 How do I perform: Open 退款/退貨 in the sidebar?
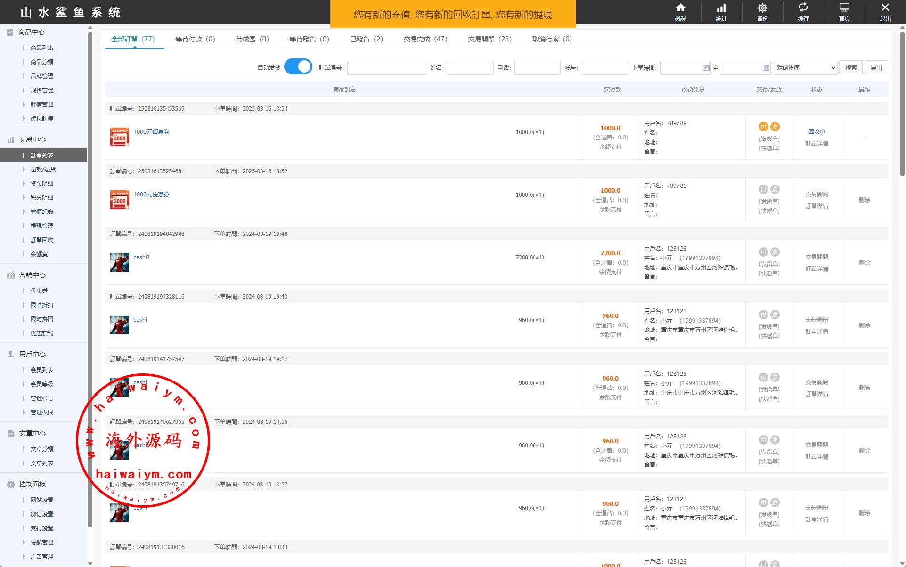pyautogui.click(x=43, y=169)
